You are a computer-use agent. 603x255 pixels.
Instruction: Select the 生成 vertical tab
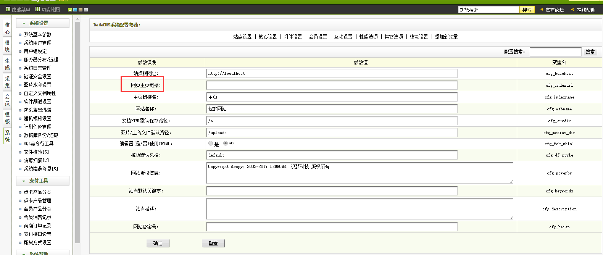click(7, 65)
